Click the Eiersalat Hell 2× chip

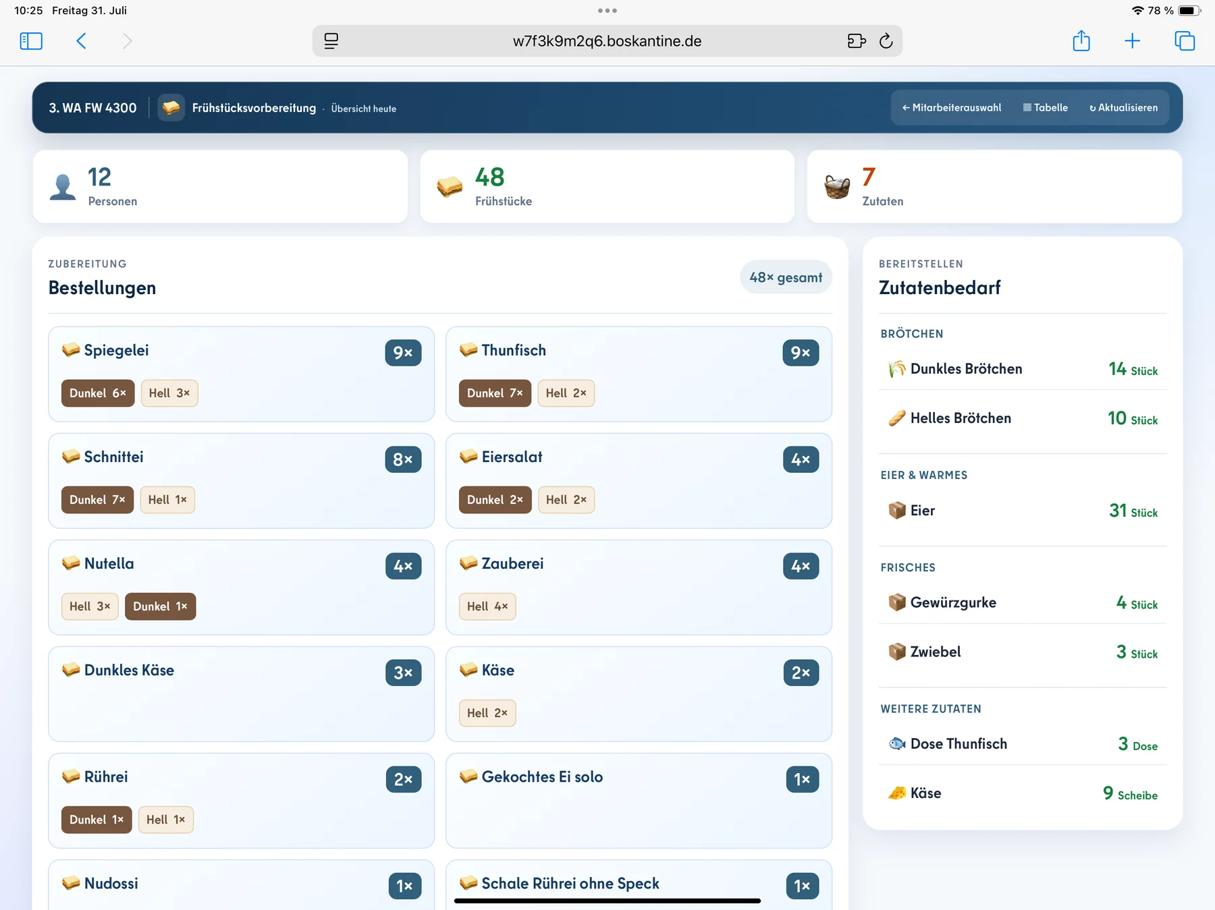click(566, 500)
